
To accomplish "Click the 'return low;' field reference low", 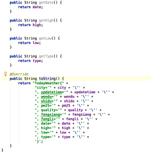I will tap(36, 43).
